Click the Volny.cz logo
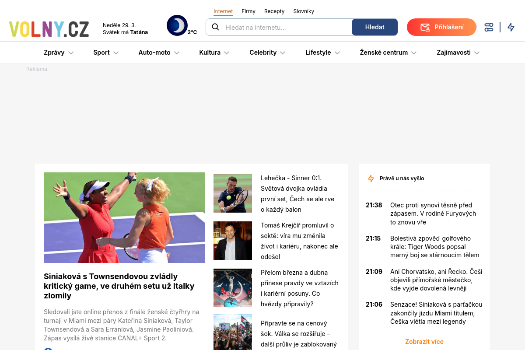Viewport: 525px width, 350px height. pyautogui.click(x=49, y=28)
